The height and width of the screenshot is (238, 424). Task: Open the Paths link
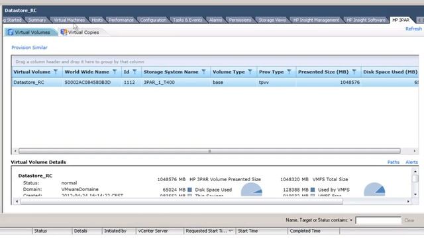coord(393,162)
